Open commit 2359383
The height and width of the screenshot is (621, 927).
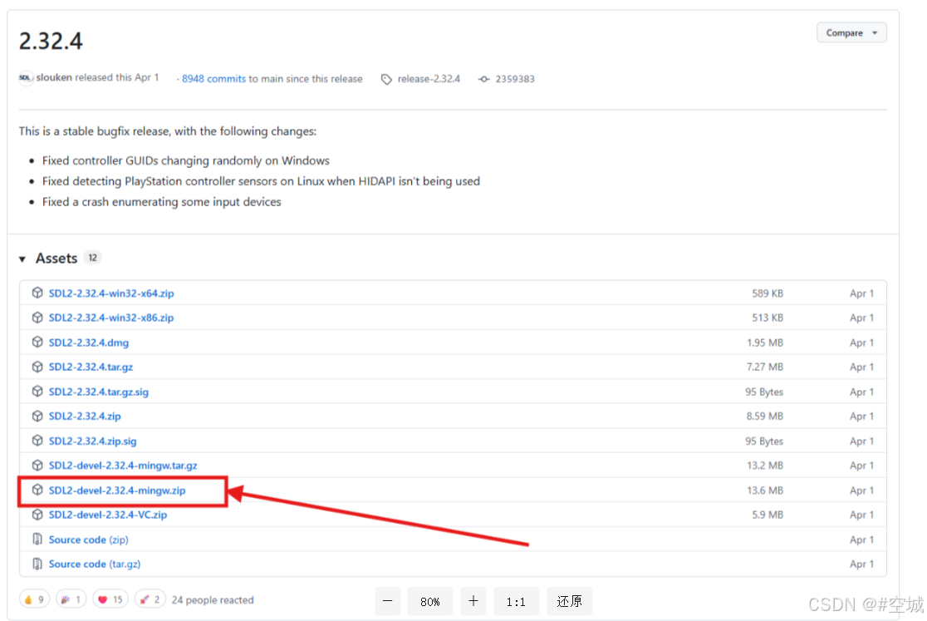tap(515, 79)
